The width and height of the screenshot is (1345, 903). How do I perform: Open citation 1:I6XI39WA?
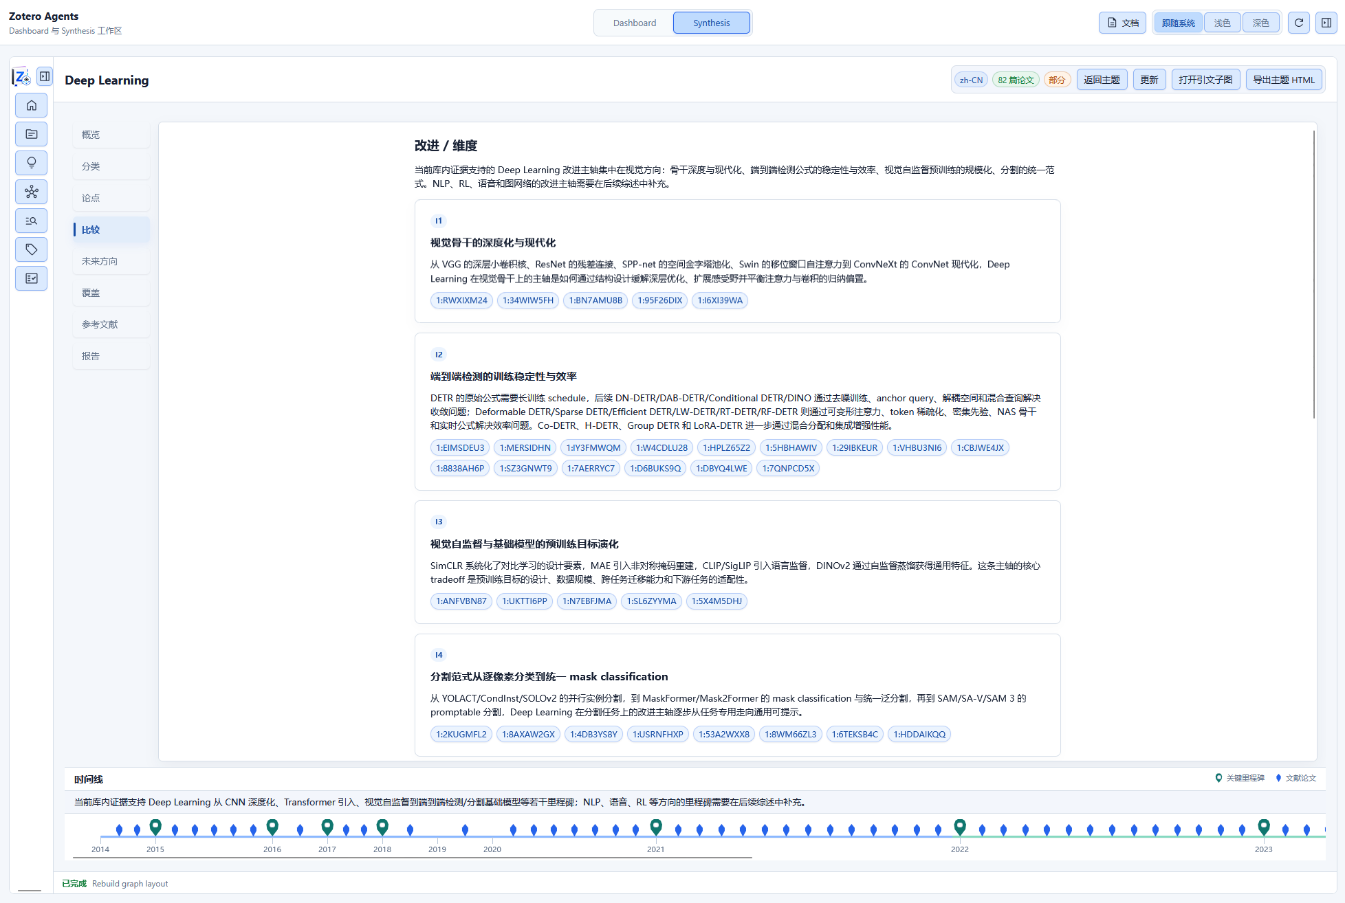tap(720, 300)
